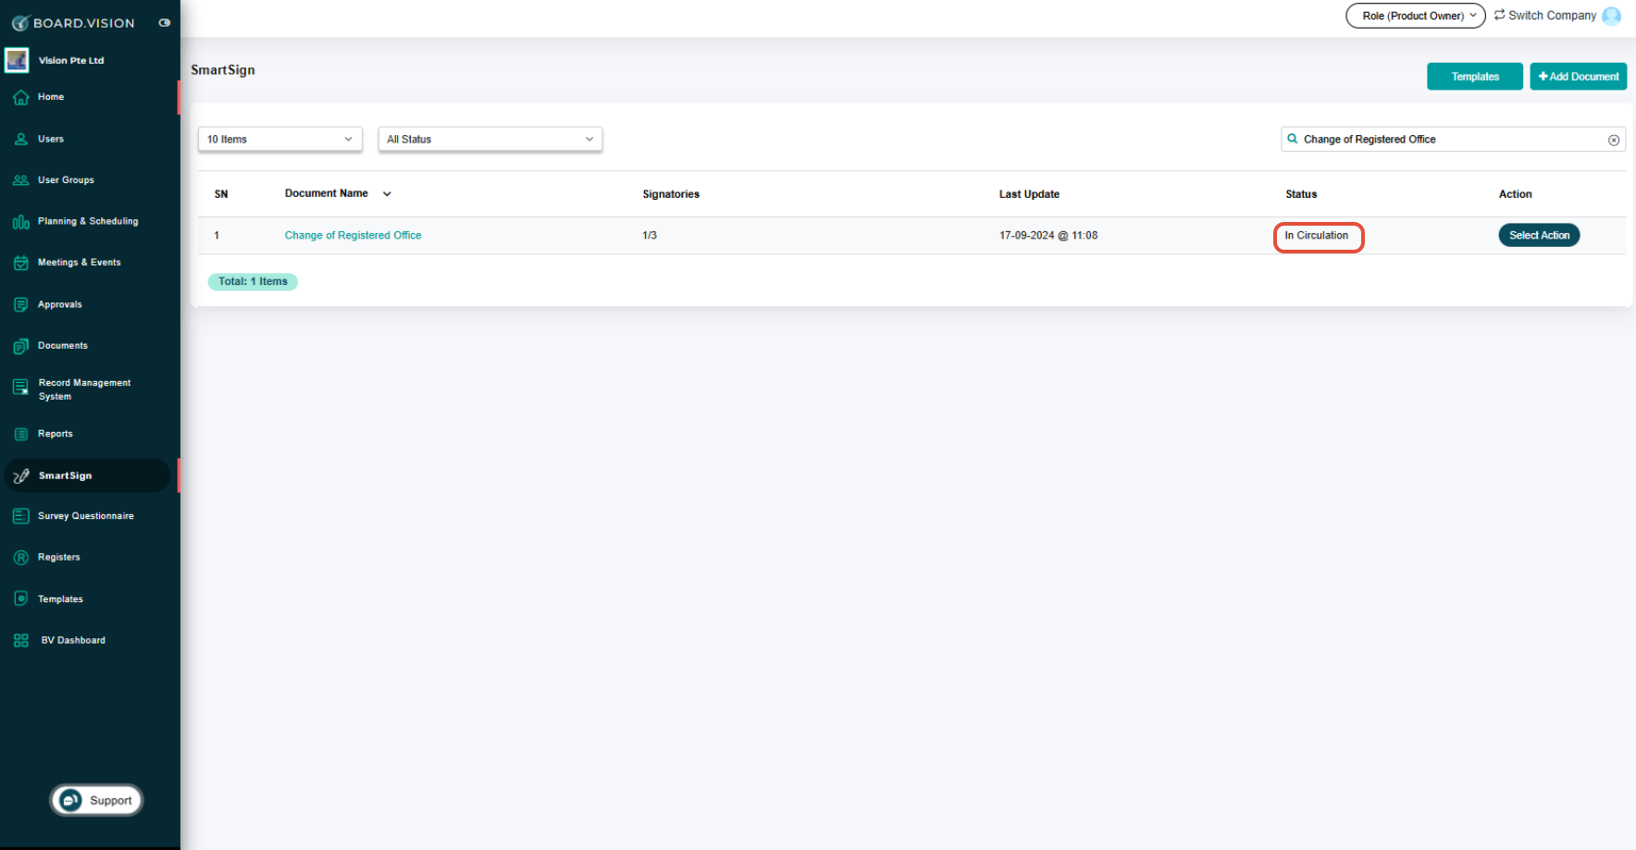Click the Status column header
1636x850 pixels.
1301,194
